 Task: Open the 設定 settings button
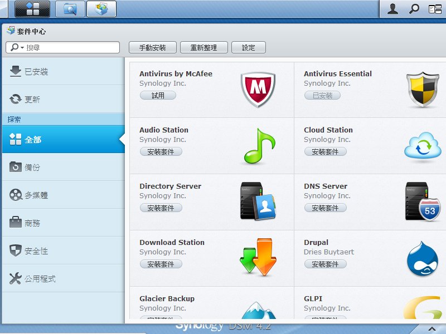coord(248,47)
